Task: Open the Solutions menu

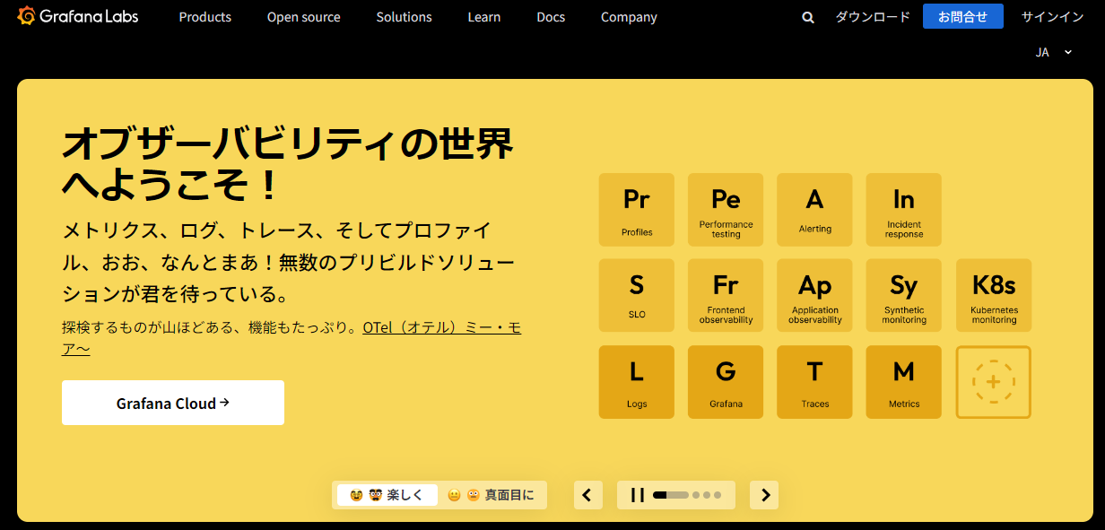Action: coord(404,17)
